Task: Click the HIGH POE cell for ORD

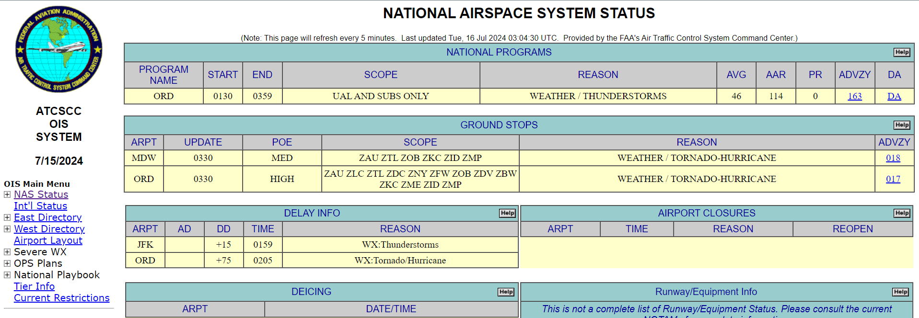Action: tap(282, 179)
